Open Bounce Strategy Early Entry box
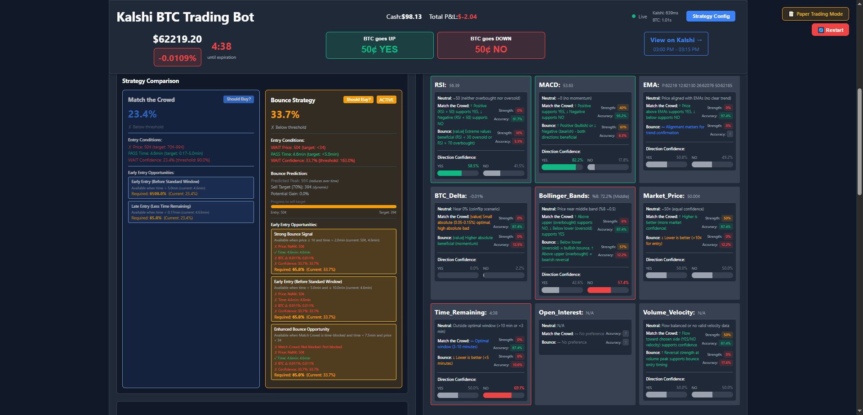 [334, 299]
